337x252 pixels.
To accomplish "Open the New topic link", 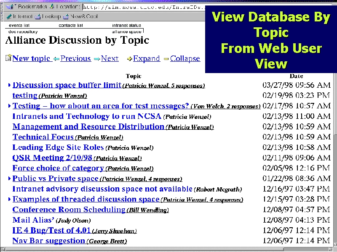I will pos(32,58).
